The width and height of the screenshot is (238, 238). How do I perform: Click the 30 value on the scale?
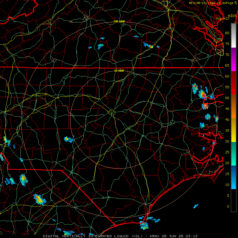tap(227, 141)
